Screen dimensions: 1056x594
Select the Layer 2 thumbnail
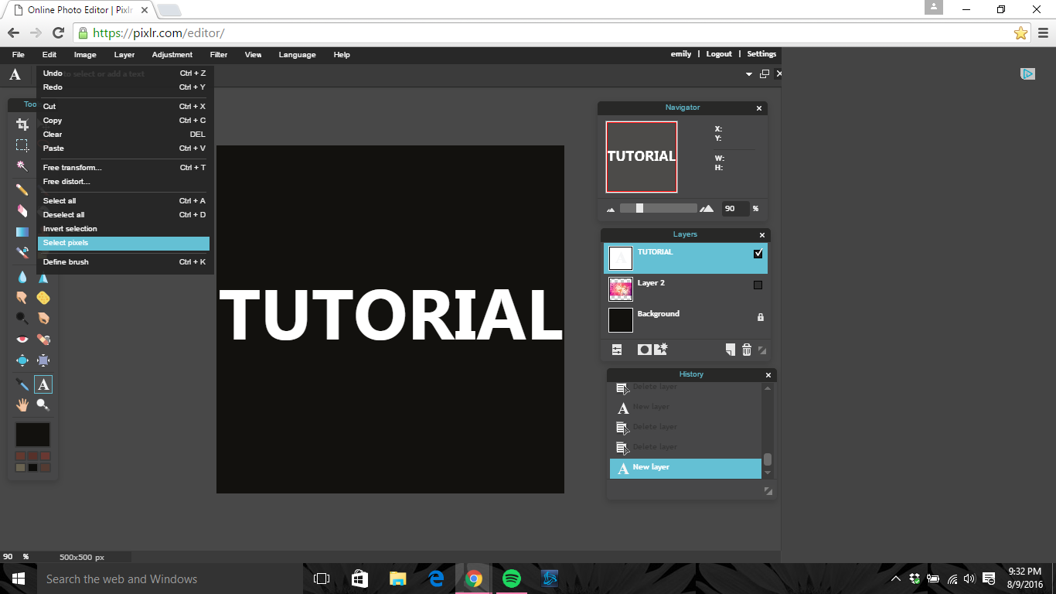[621, 289]
